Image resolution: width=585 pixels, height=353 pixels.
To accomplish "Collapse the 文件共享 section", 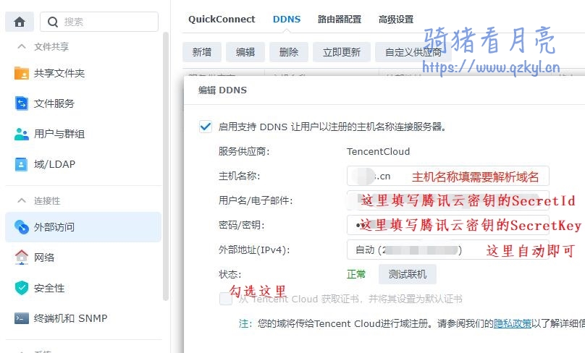I will 22,46.
